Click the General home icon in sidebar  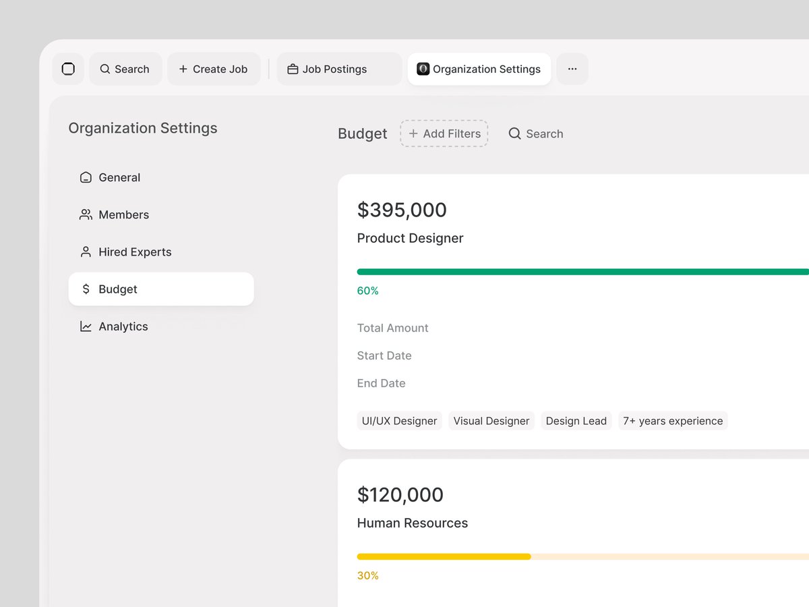(86, 177)
